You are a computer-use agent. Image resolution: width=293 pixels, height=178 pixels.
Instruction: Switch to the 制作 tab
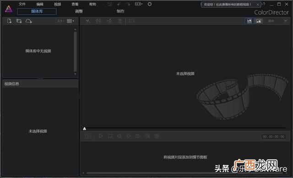click(x=120, y=11)
